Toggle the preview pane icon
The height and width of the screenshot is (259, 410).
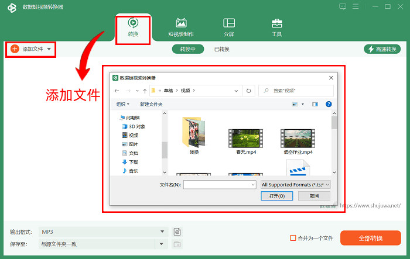pyautogui.click(x=315, y=104)
